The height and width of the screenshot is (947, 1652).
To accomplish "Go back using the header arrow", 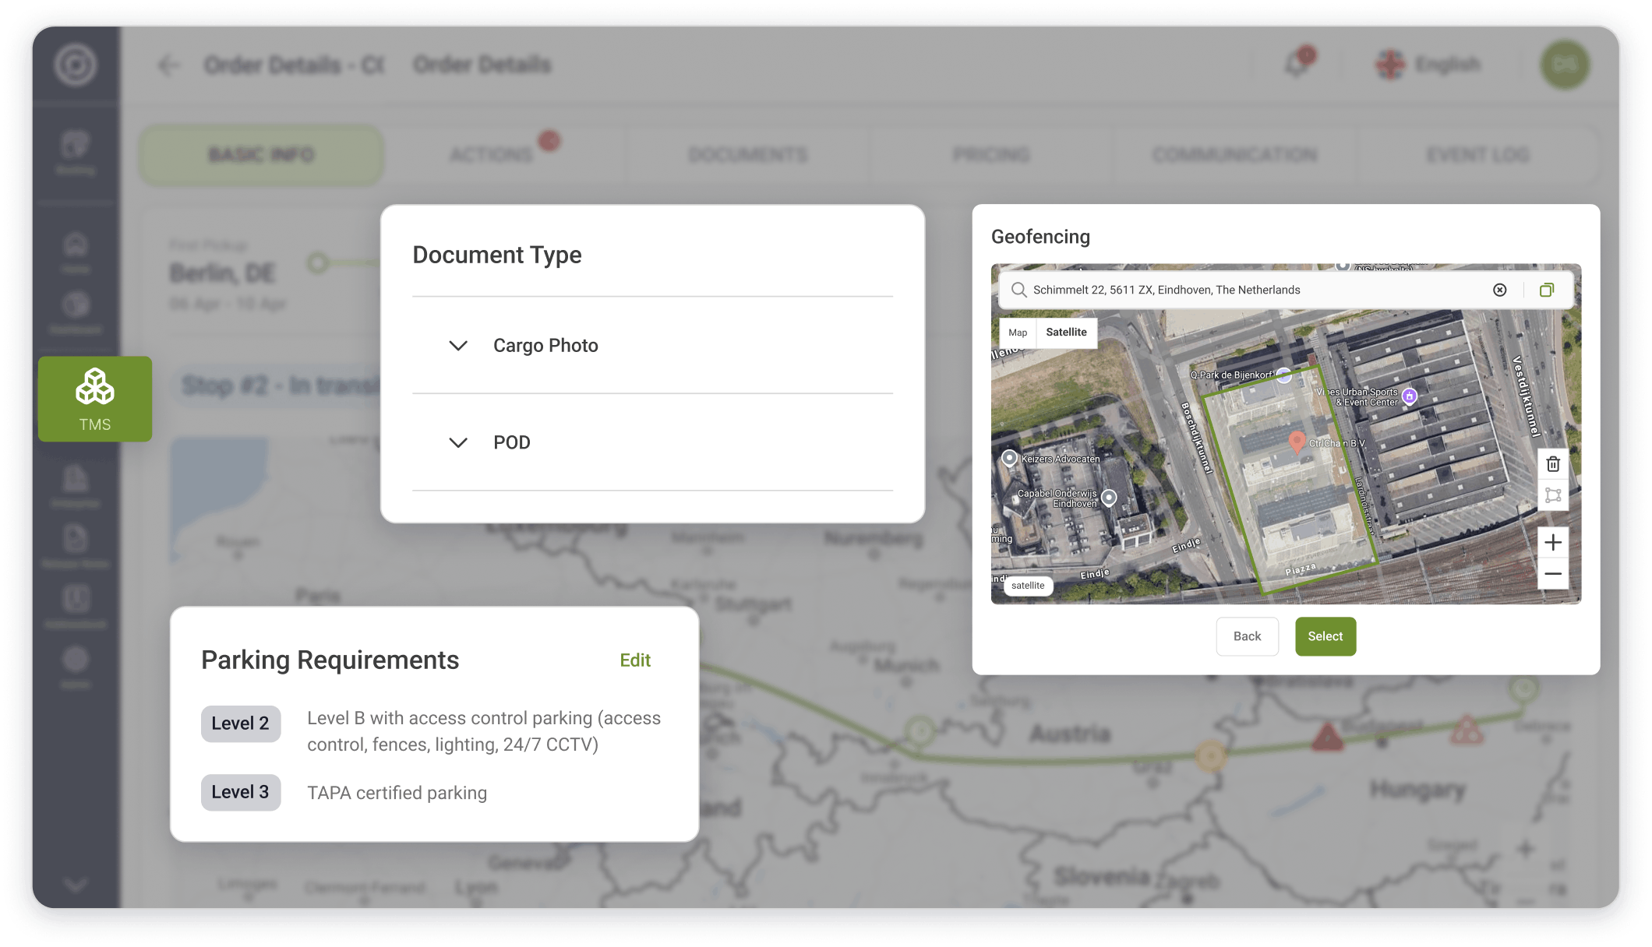I will click(x=168, y=65).
